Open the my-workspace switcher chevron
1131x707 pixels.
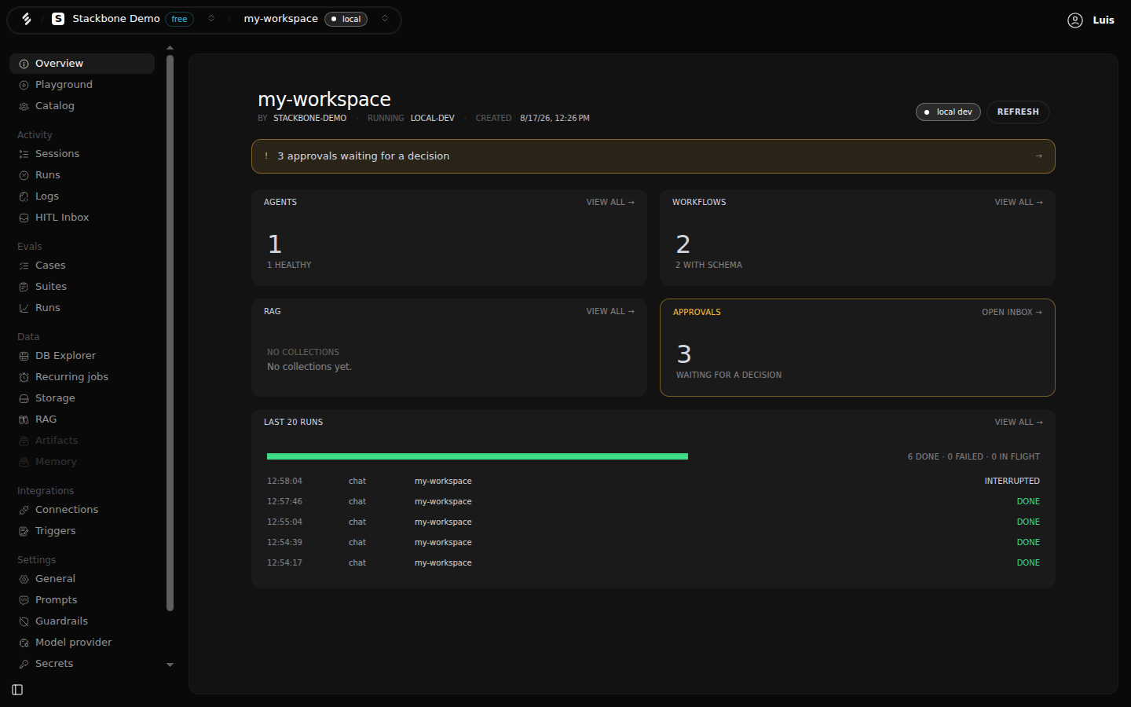pos(385,19)
